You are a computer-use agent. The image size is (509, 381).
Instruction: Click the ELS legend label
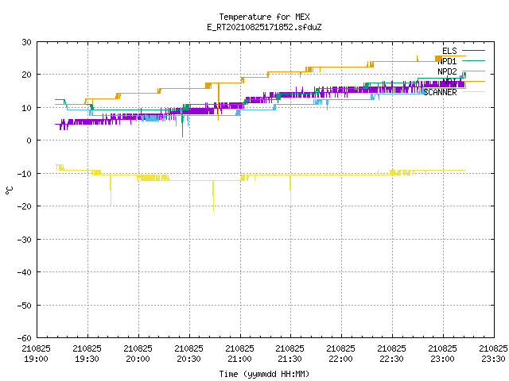pos(449,51)
